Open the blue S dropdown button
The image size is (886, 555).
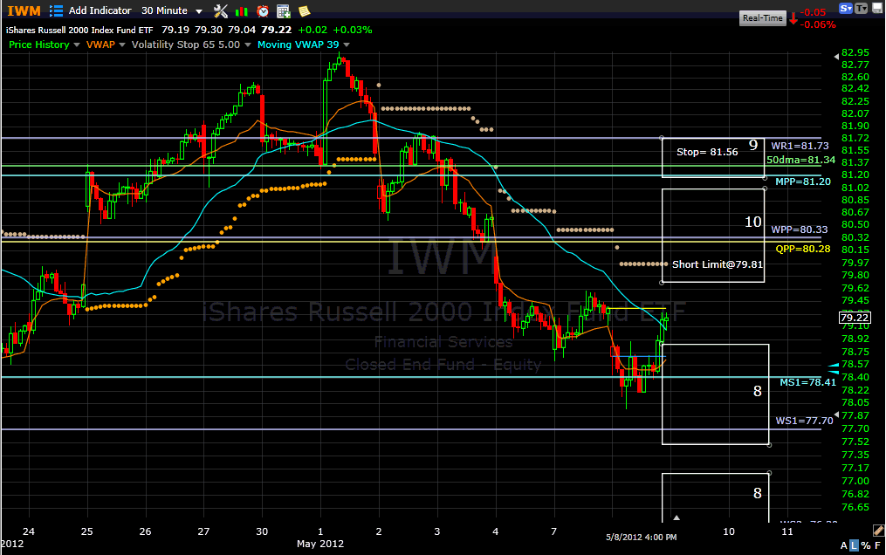coord(846,8)
